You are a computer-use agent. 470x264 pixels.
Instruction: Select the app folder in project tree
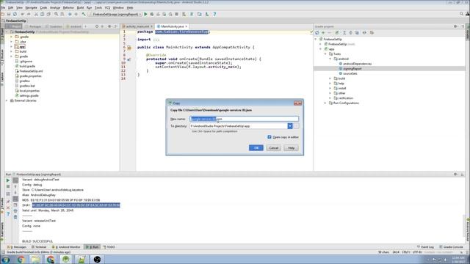(x=22, y=47)
